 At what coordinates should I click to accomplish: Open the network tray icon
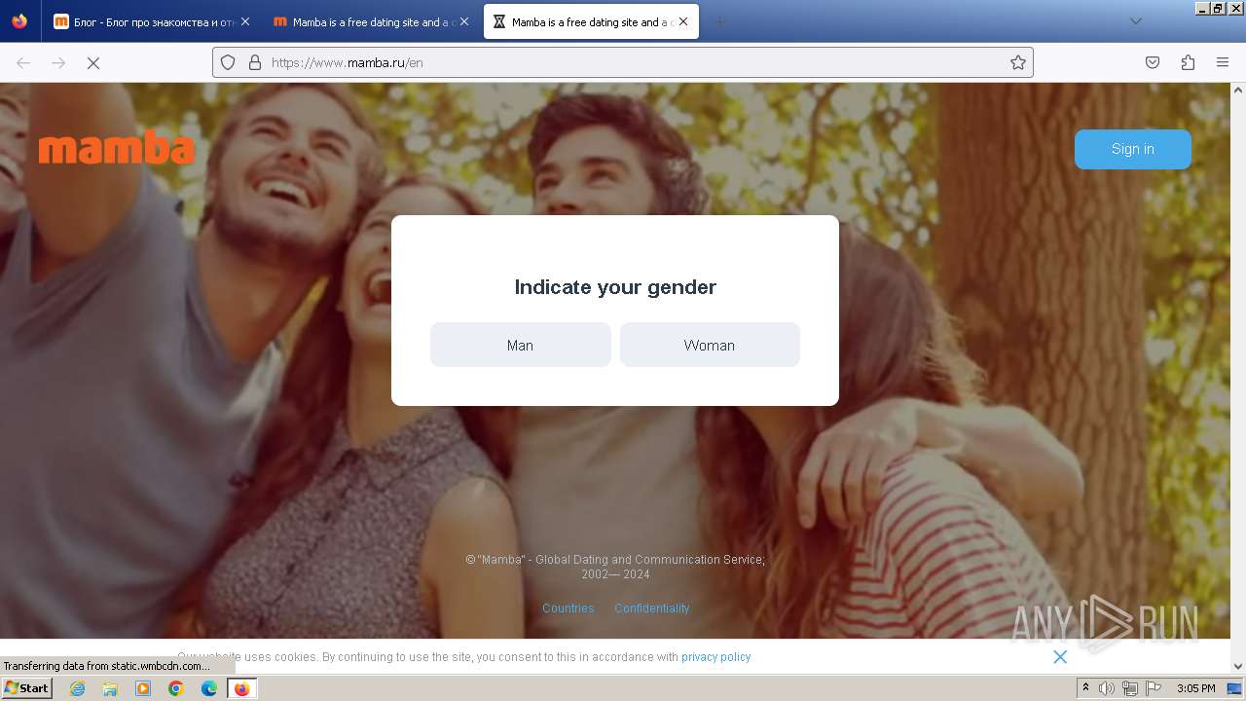tap(1130, 688)
